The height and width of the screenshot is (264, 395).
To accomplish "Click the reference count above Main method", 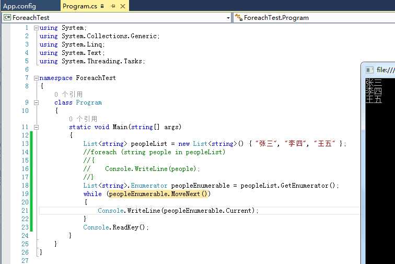I will click(83, 119).
